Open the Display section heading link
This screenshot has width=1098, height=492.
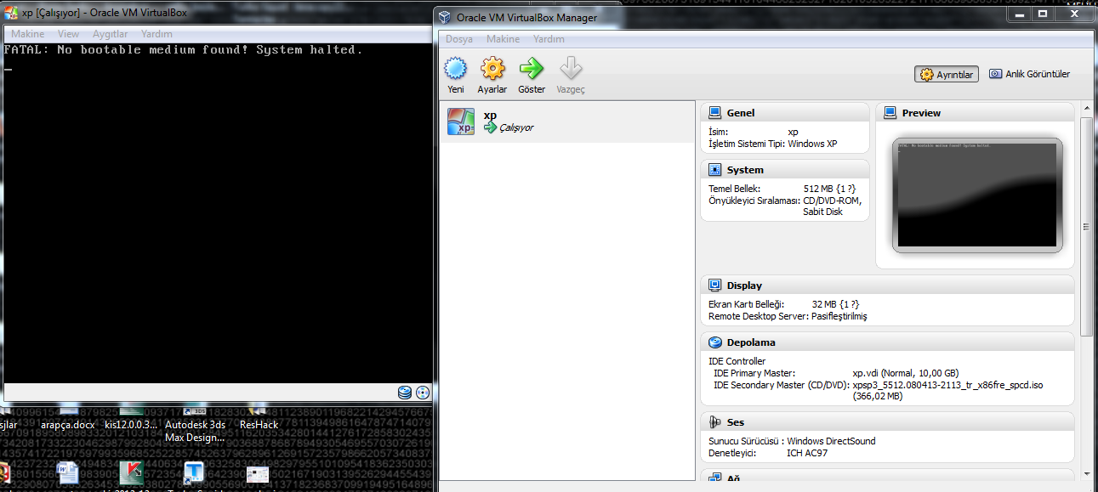tap(744, 286)
